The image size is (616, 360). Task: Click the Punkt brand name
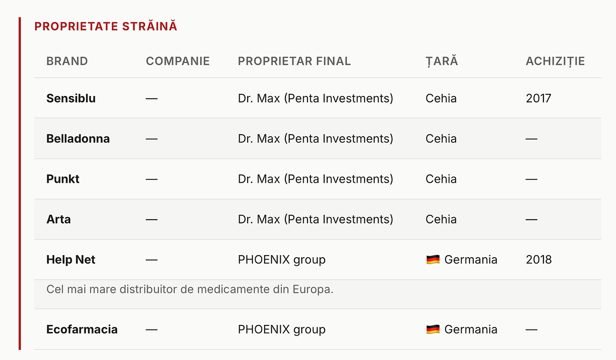click(63, 179)
